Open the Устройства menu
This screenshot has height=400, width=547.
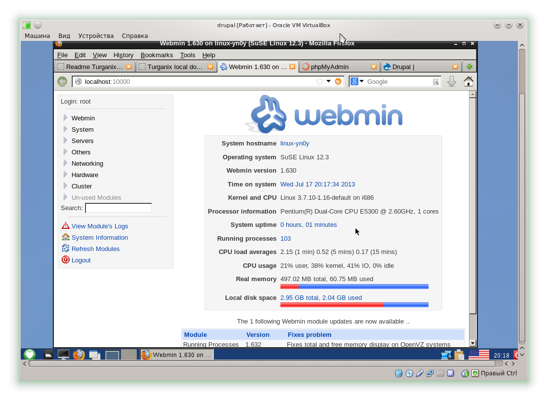(96, 36)
